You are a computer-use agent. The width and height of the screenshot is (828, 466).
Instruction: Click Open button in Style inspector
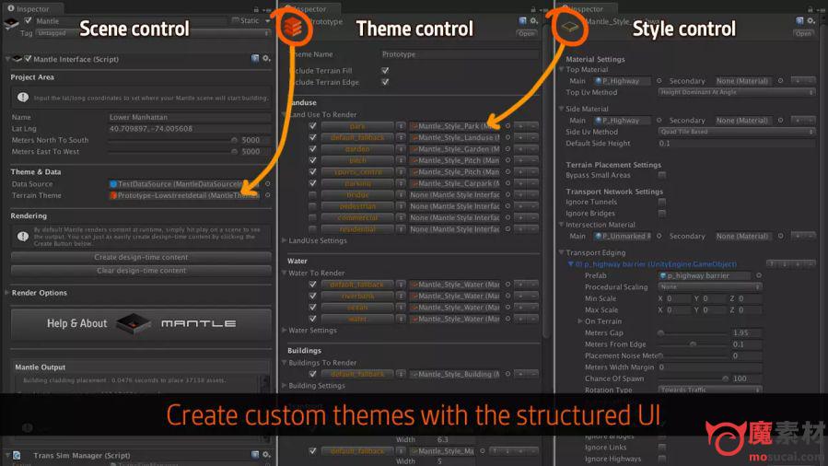point(803,33)
